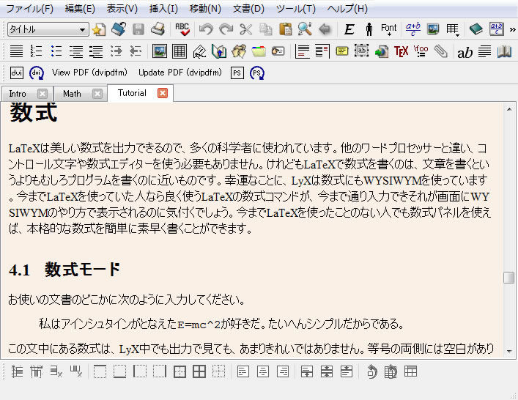
Task: Click the TeX code insert icon
Action: [401, 51]
